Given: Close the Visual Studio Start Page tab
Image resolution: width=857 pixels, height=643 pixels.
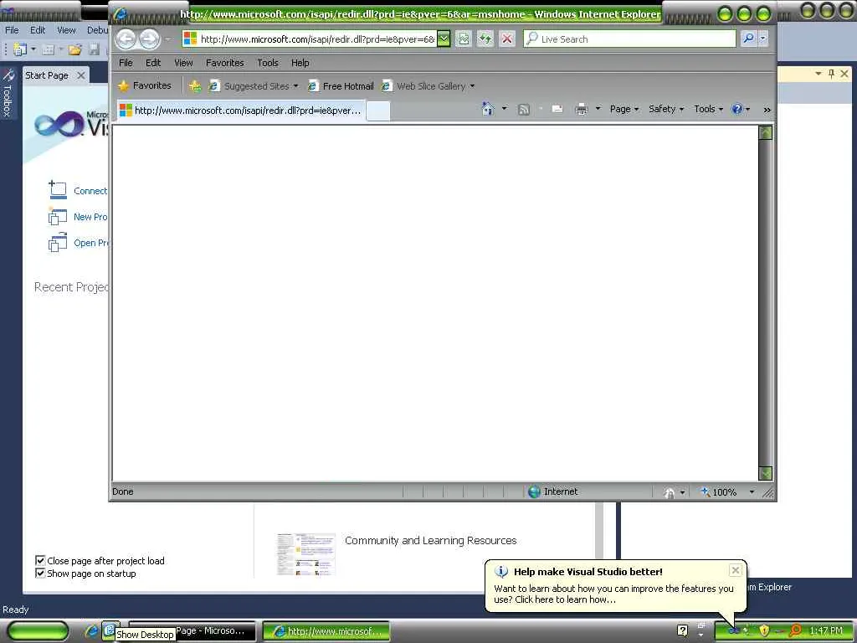Looking at the screenshot, I should (x=81, y=75).
